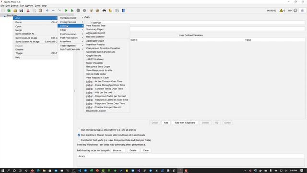Screen dimensions: 307x173
Task: Click the Open folder toolbar icon
Action: [15, 11]
